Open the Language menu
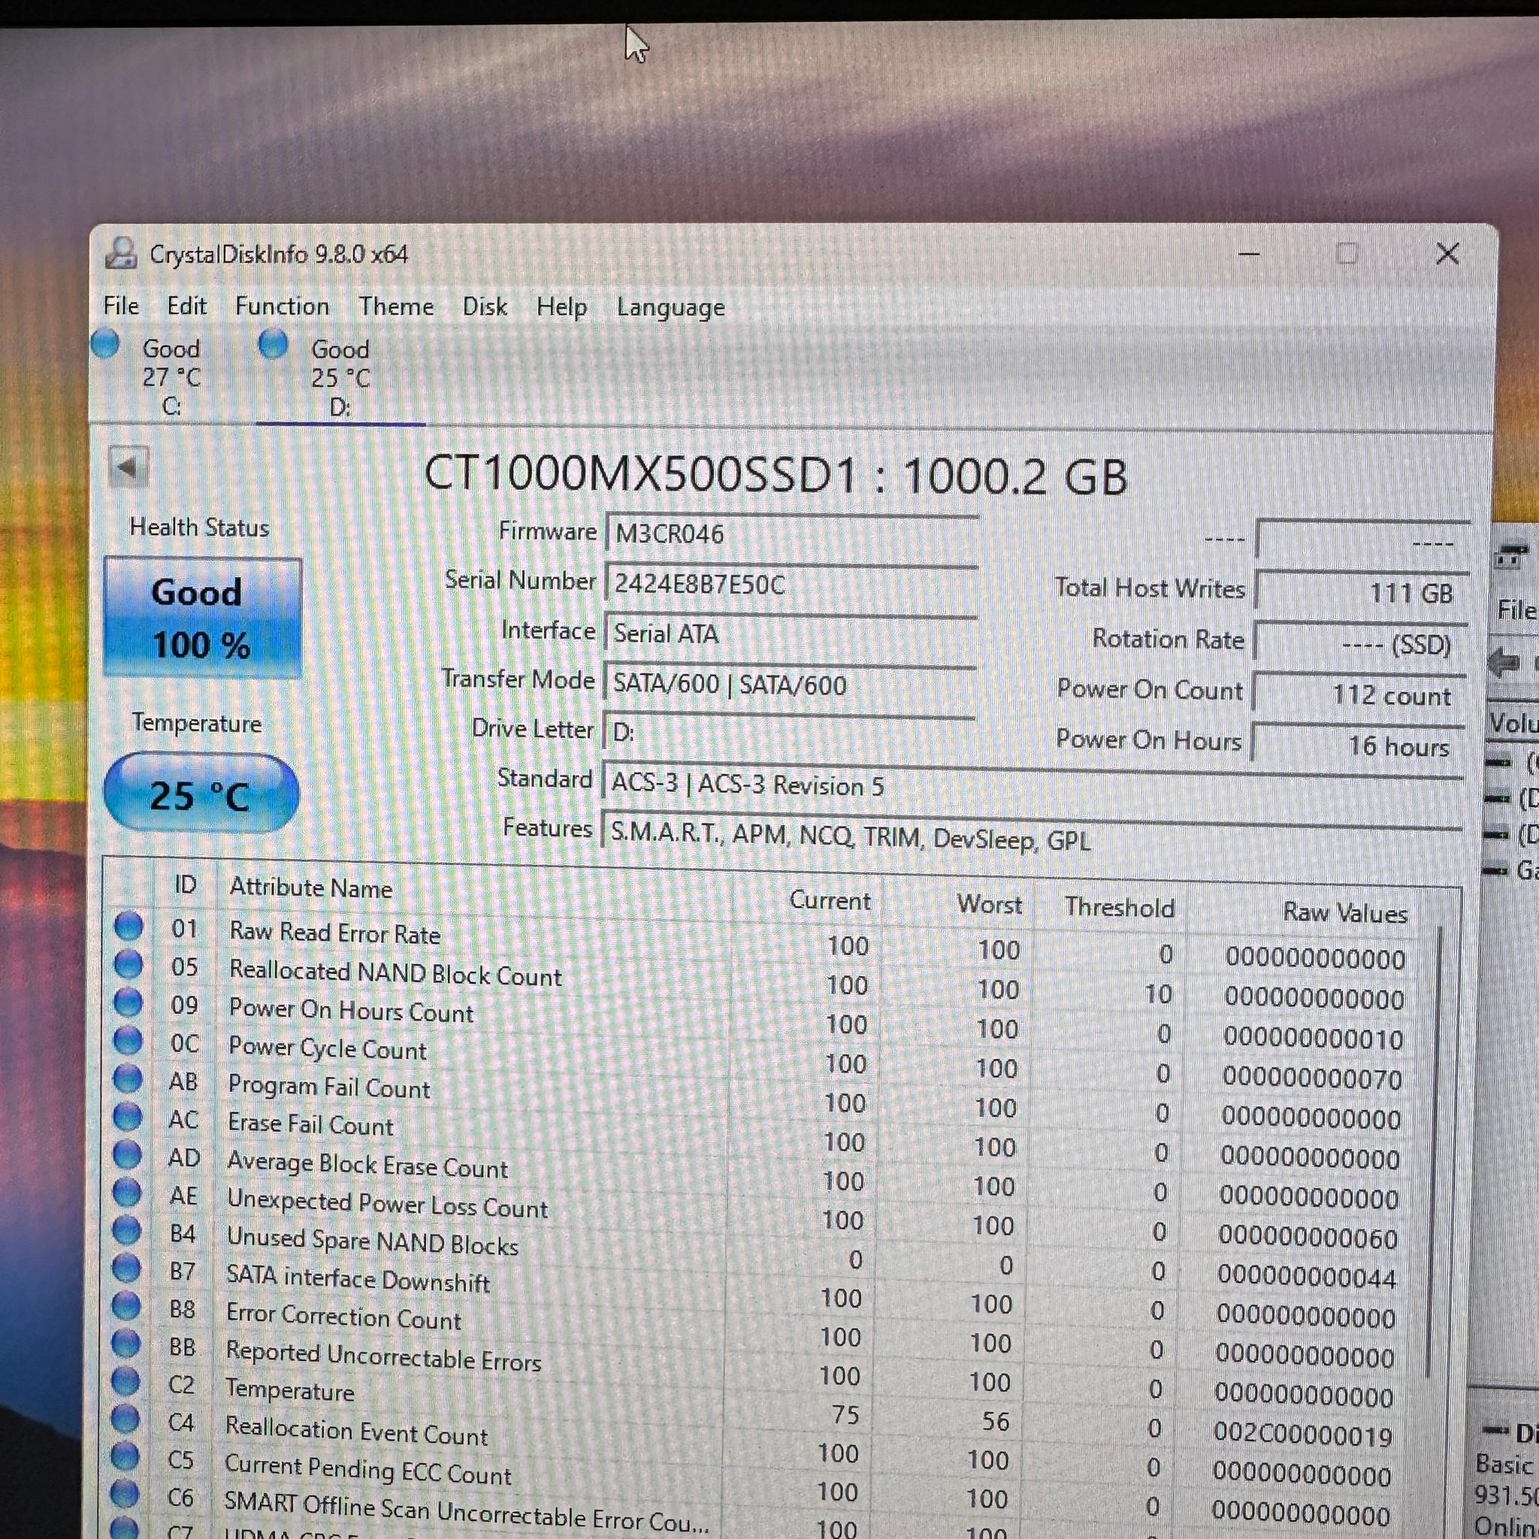1539x1539 pixels. 671,307
